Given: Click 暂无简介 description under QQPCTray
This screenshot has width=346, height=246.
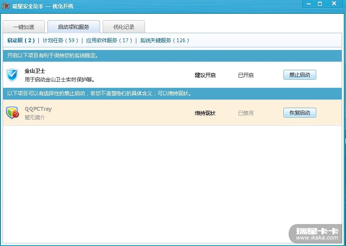Looking at the screenshot, I should pos(35,117).
